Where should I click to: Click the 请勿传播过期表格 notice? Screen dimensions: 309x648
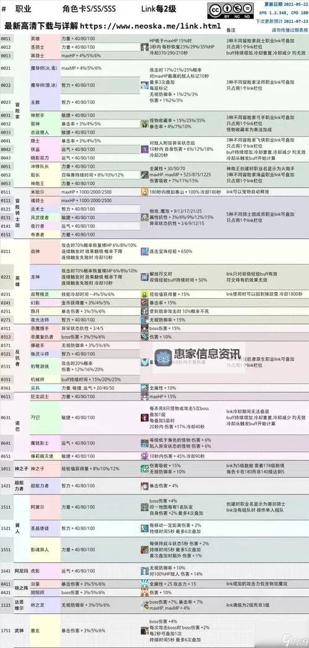[x=289, y=30]
